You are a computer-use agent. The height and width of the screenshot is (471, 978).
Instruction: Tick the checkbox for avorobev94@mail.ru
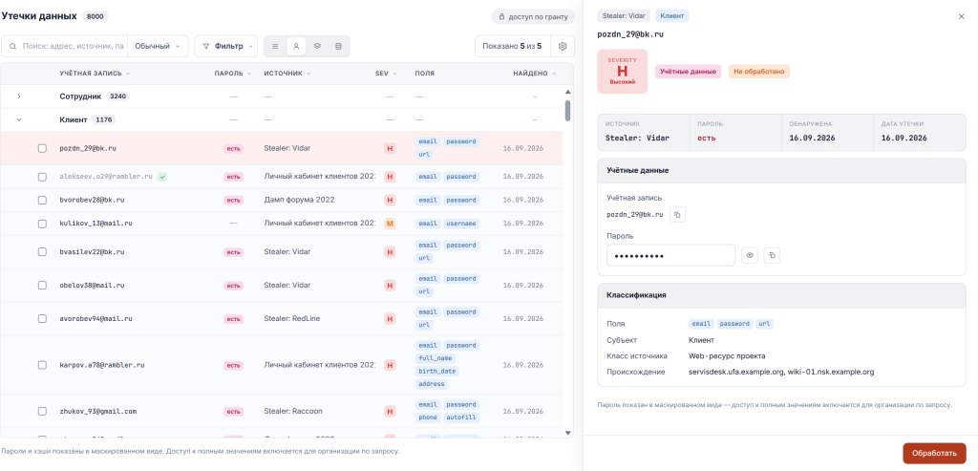(x=42, y=319)
